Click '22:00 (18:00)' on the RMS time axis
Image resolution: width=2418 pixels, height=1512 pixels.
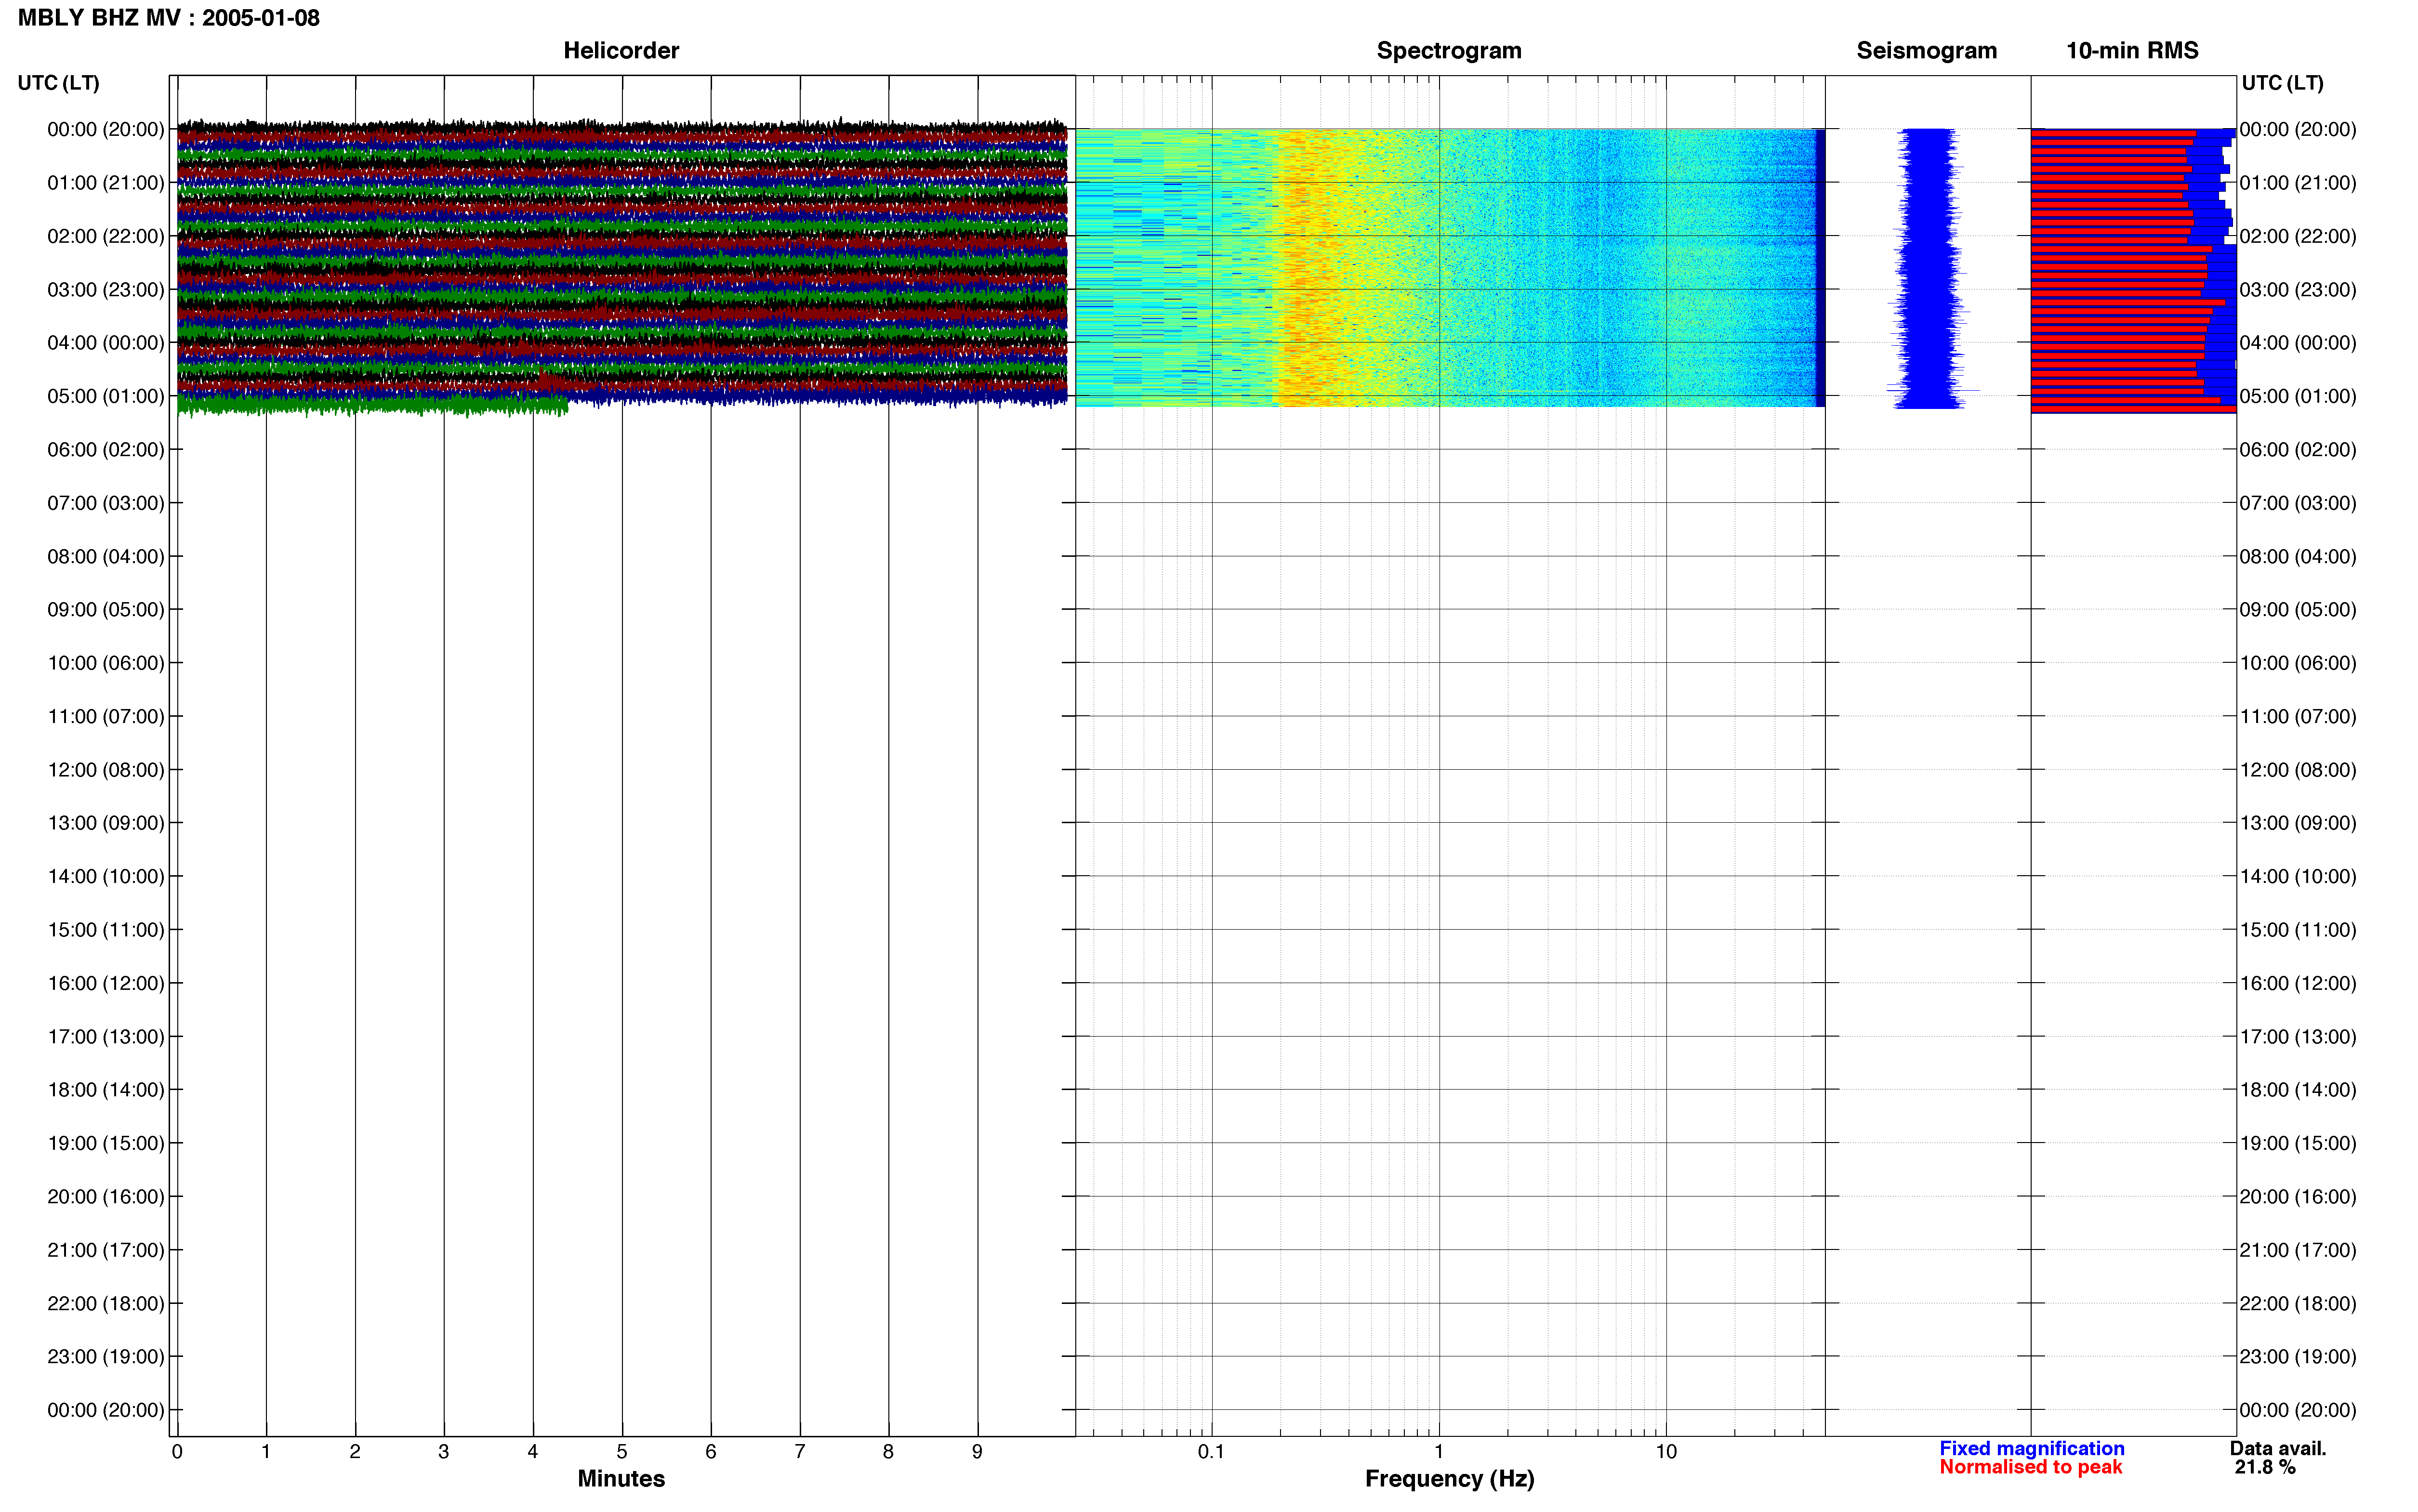coord(2298,1304)
